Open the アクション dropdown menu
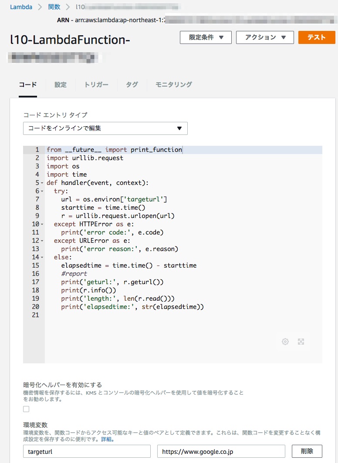Viewport: 338px width, 463px height. tap(265, 37)
